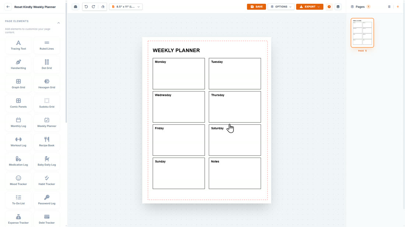This screenshot has width=405, height=227.
Task: Select the Sunday box on the page
Action: pos(179,173)
